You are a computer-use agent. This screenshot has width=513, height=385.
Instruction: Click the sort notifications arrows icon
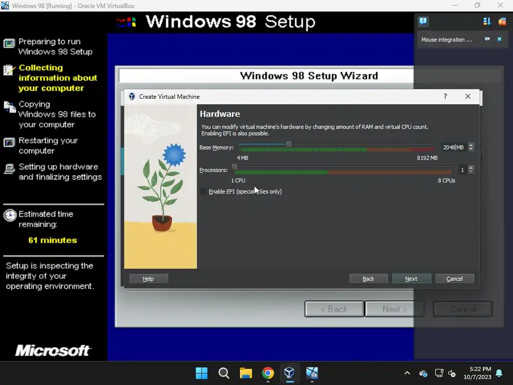[487, 22]
